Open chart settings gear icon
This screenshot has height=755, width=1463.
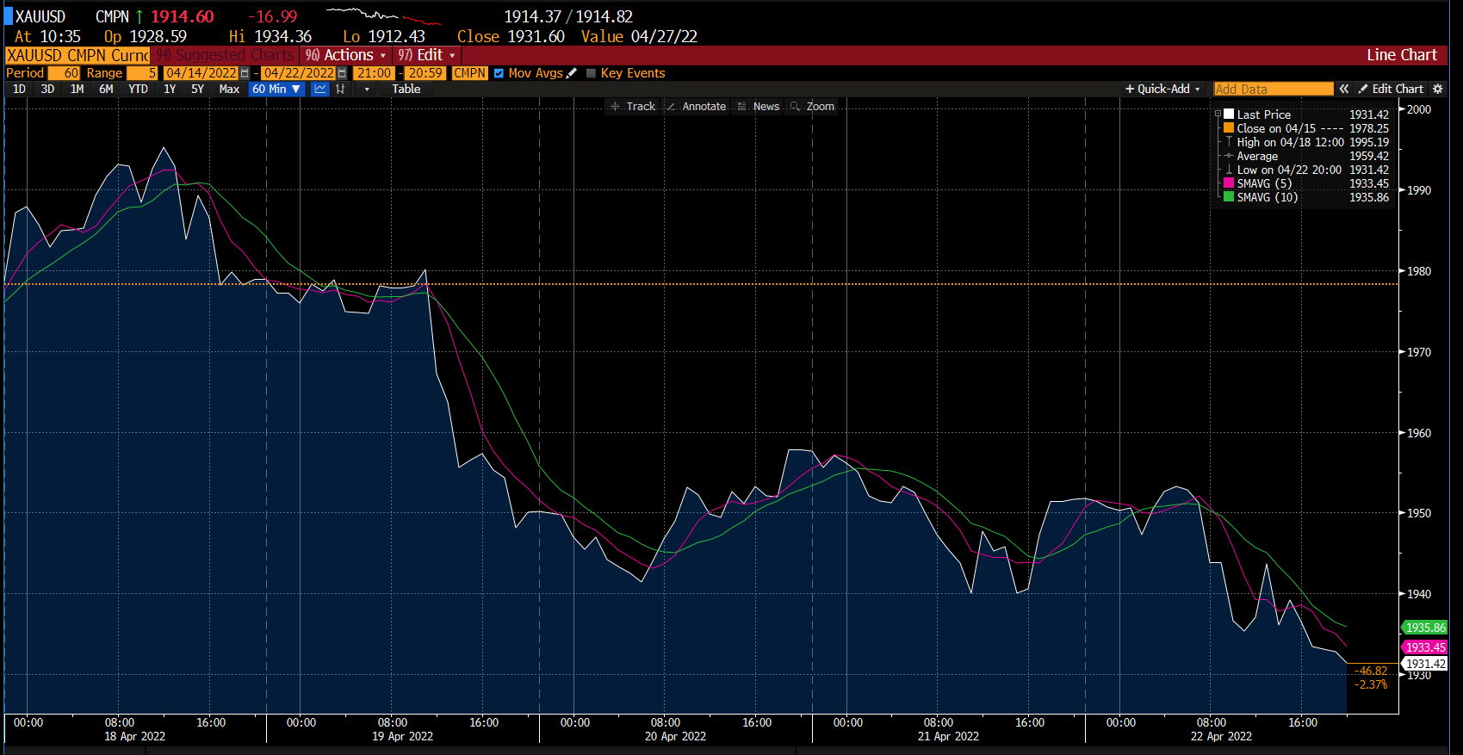point(1437,89)
